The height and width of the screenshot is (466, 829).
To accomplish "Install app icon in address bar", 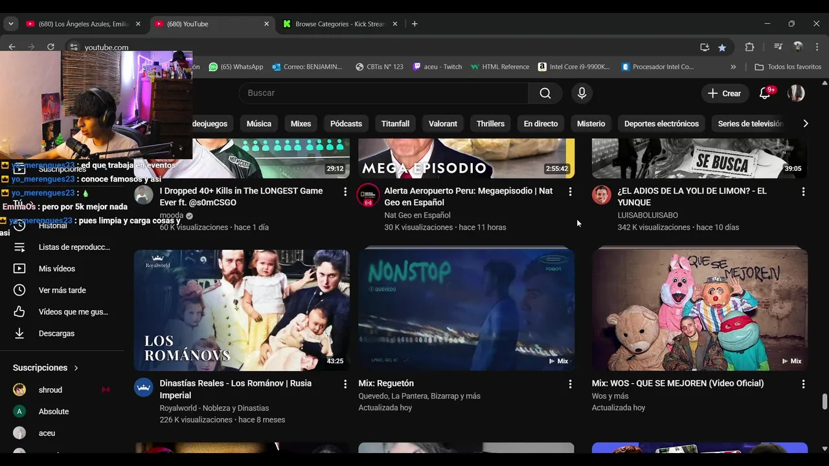I will tap(705, 47).
